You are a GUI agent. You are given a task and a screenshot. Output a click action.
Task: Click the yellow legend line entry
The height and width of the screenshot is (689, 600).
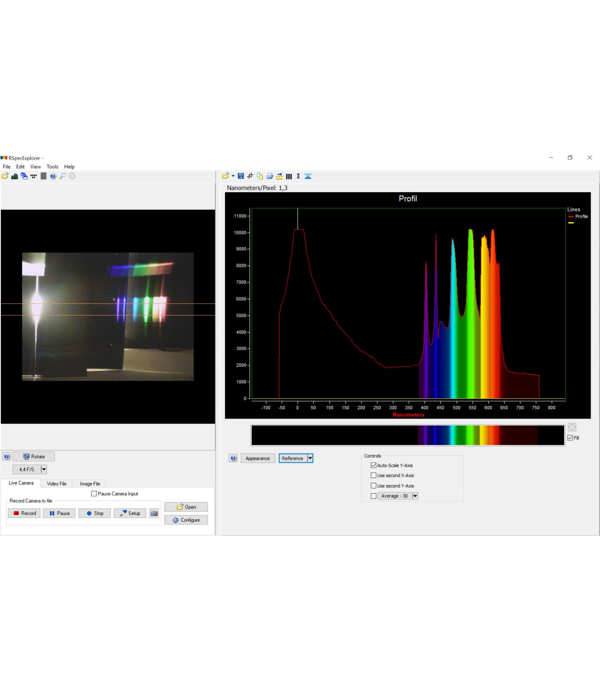[571, 223]
